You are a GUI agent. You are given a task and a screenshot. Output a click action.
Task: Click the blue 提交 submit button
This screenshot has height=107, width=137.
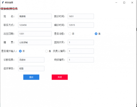point(31,77)
